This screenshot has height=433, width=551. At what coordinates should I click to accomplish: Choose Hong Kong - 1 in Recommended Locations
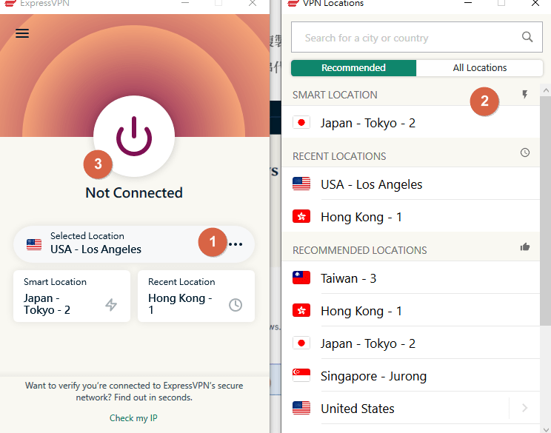tap(411, 311)
